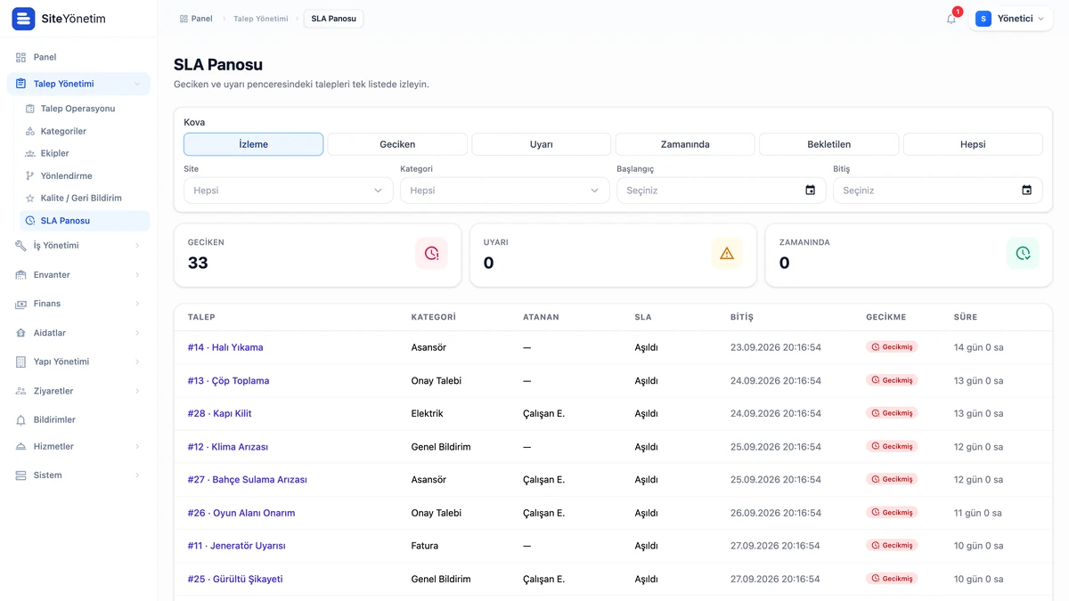Click Gecikmiş badge on #12 Klima Arızası row
The image size is (1069, 601).
tap(892, 447)
